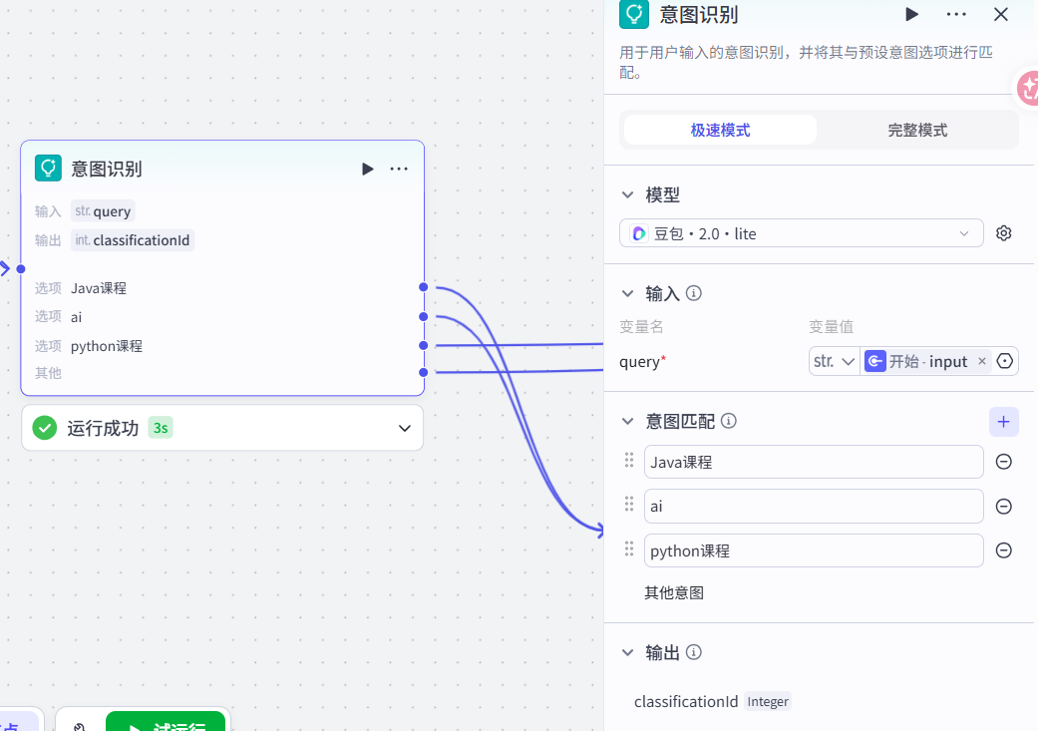
Task: Add a new intent with plus button
Action: [x=1003, y=422]
